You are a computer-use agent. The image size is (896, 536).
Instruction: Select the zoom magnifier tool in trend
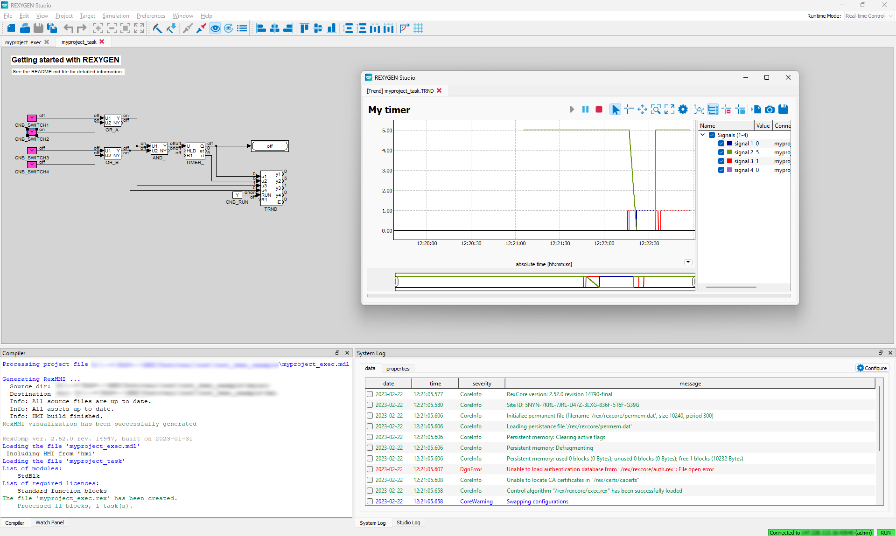pyautogui.click(x=656, y=110)
